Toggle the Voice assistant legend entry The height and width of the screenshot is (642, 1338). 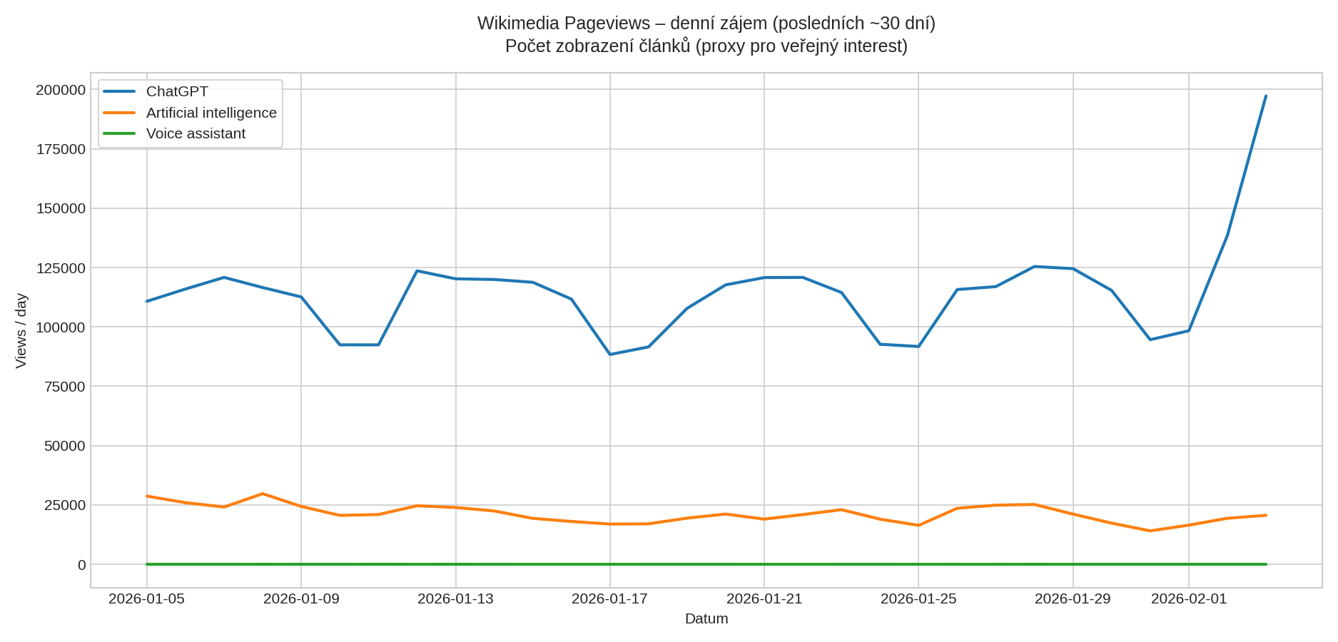[196, 133]
